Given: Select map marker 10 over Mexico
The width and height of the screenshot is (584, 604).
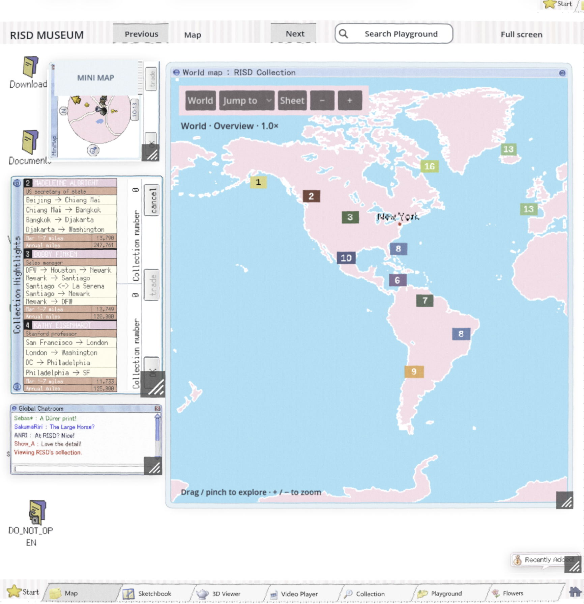Looking at the screenshot, I should coord(346,258).
